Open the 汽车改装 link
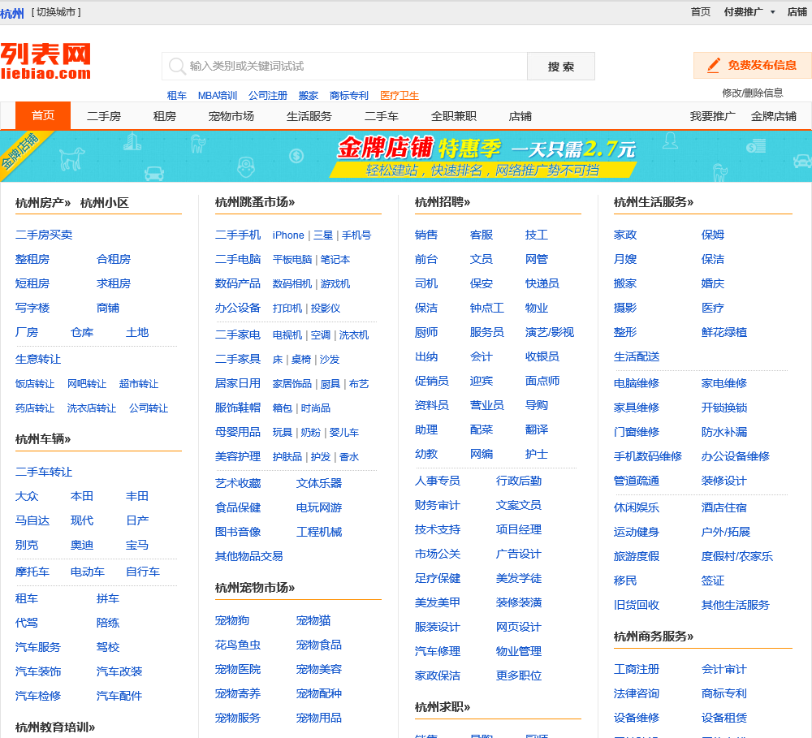The height and width of the screenshot is (738, 812). [119, 671]
